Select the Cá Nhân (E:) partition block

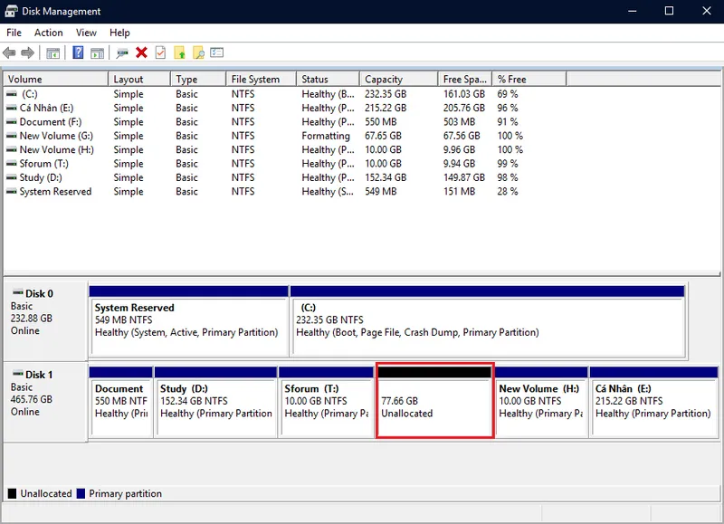pos(653,407)
